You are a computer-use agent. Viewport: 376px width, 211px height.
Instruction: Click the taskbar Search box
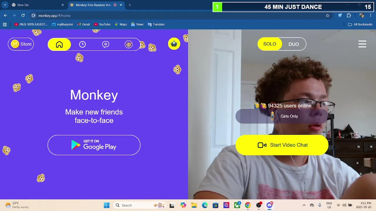point(139,205)
